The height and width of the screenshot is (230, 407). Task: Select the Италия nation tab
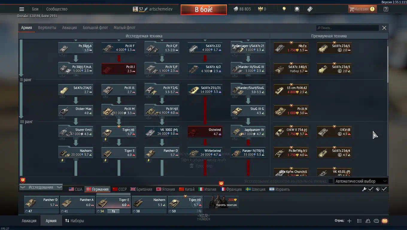pyautogui.click(x=207, y=189)
